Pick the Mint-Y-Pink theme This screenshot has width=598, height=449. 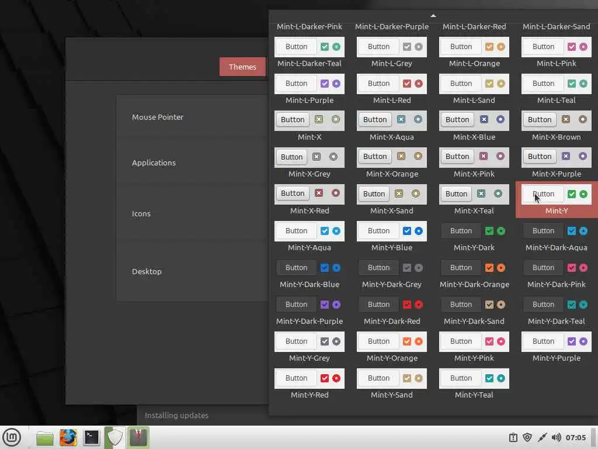point(474,347)
